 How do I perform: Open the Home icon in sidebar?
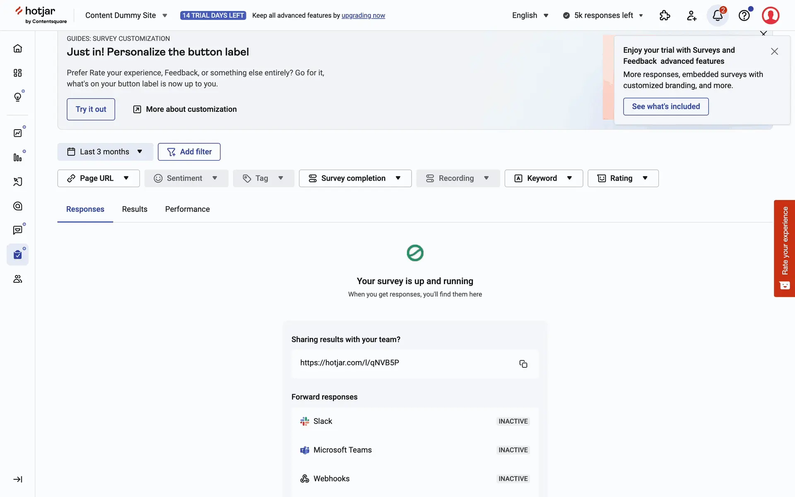(17, 48)
